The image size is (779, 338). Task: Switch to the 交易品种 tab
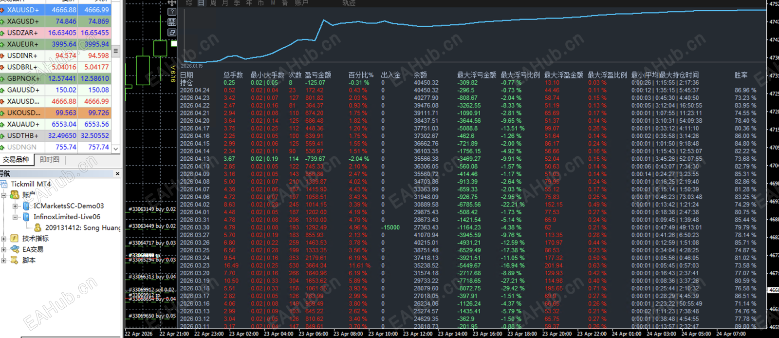(x=16, y=160)
